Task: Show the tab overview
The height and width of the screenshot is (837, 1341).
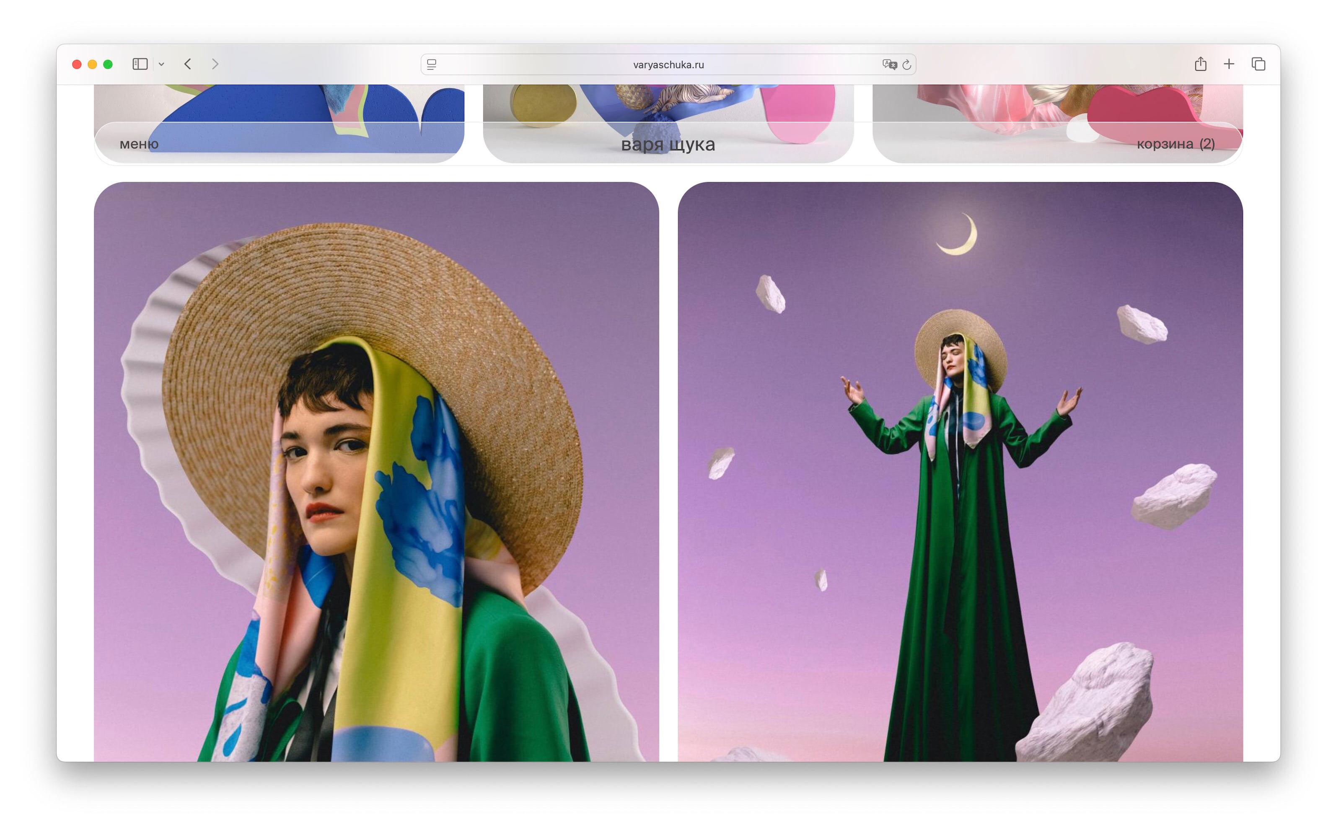Action: (x=1258, y=64)
